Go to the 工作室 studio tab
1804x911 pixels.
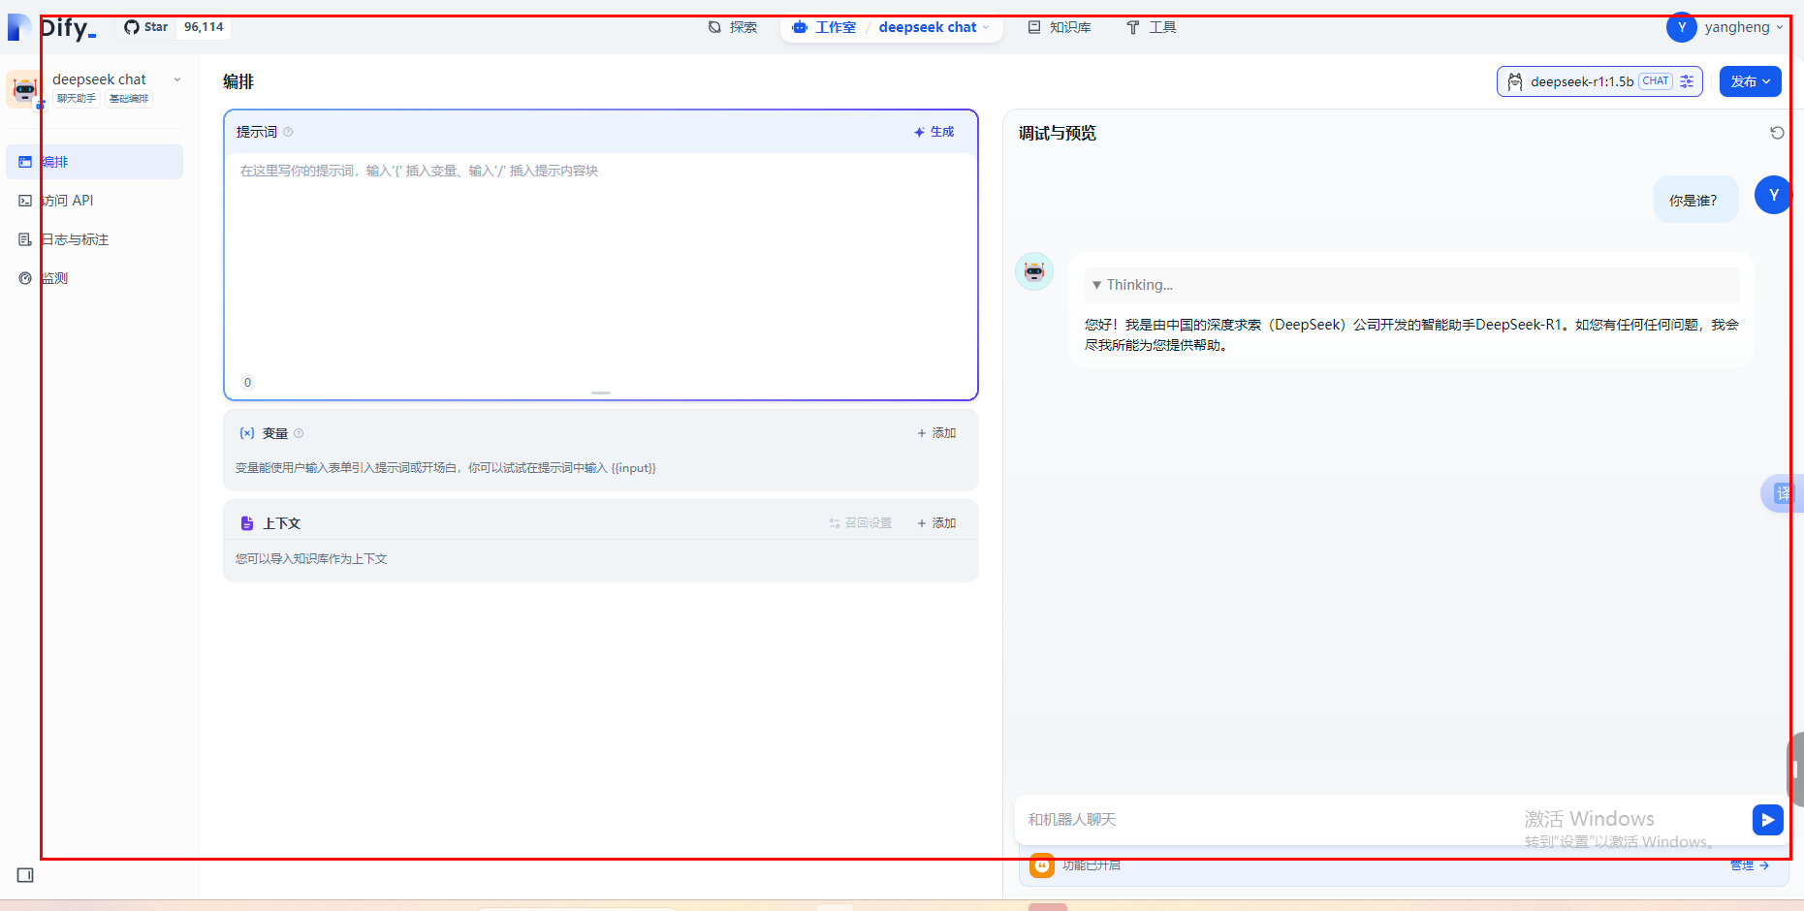click(824, 27)
